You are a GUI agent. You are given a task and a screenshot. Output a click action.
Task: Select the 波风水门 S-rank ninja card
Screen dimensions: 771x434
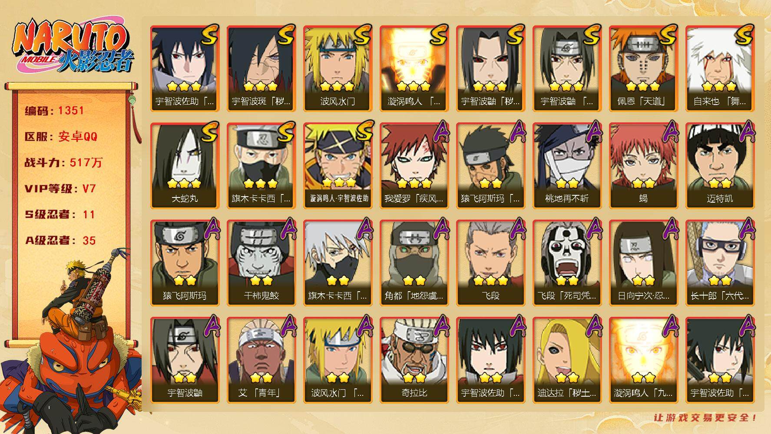click(x=338, y=68)
